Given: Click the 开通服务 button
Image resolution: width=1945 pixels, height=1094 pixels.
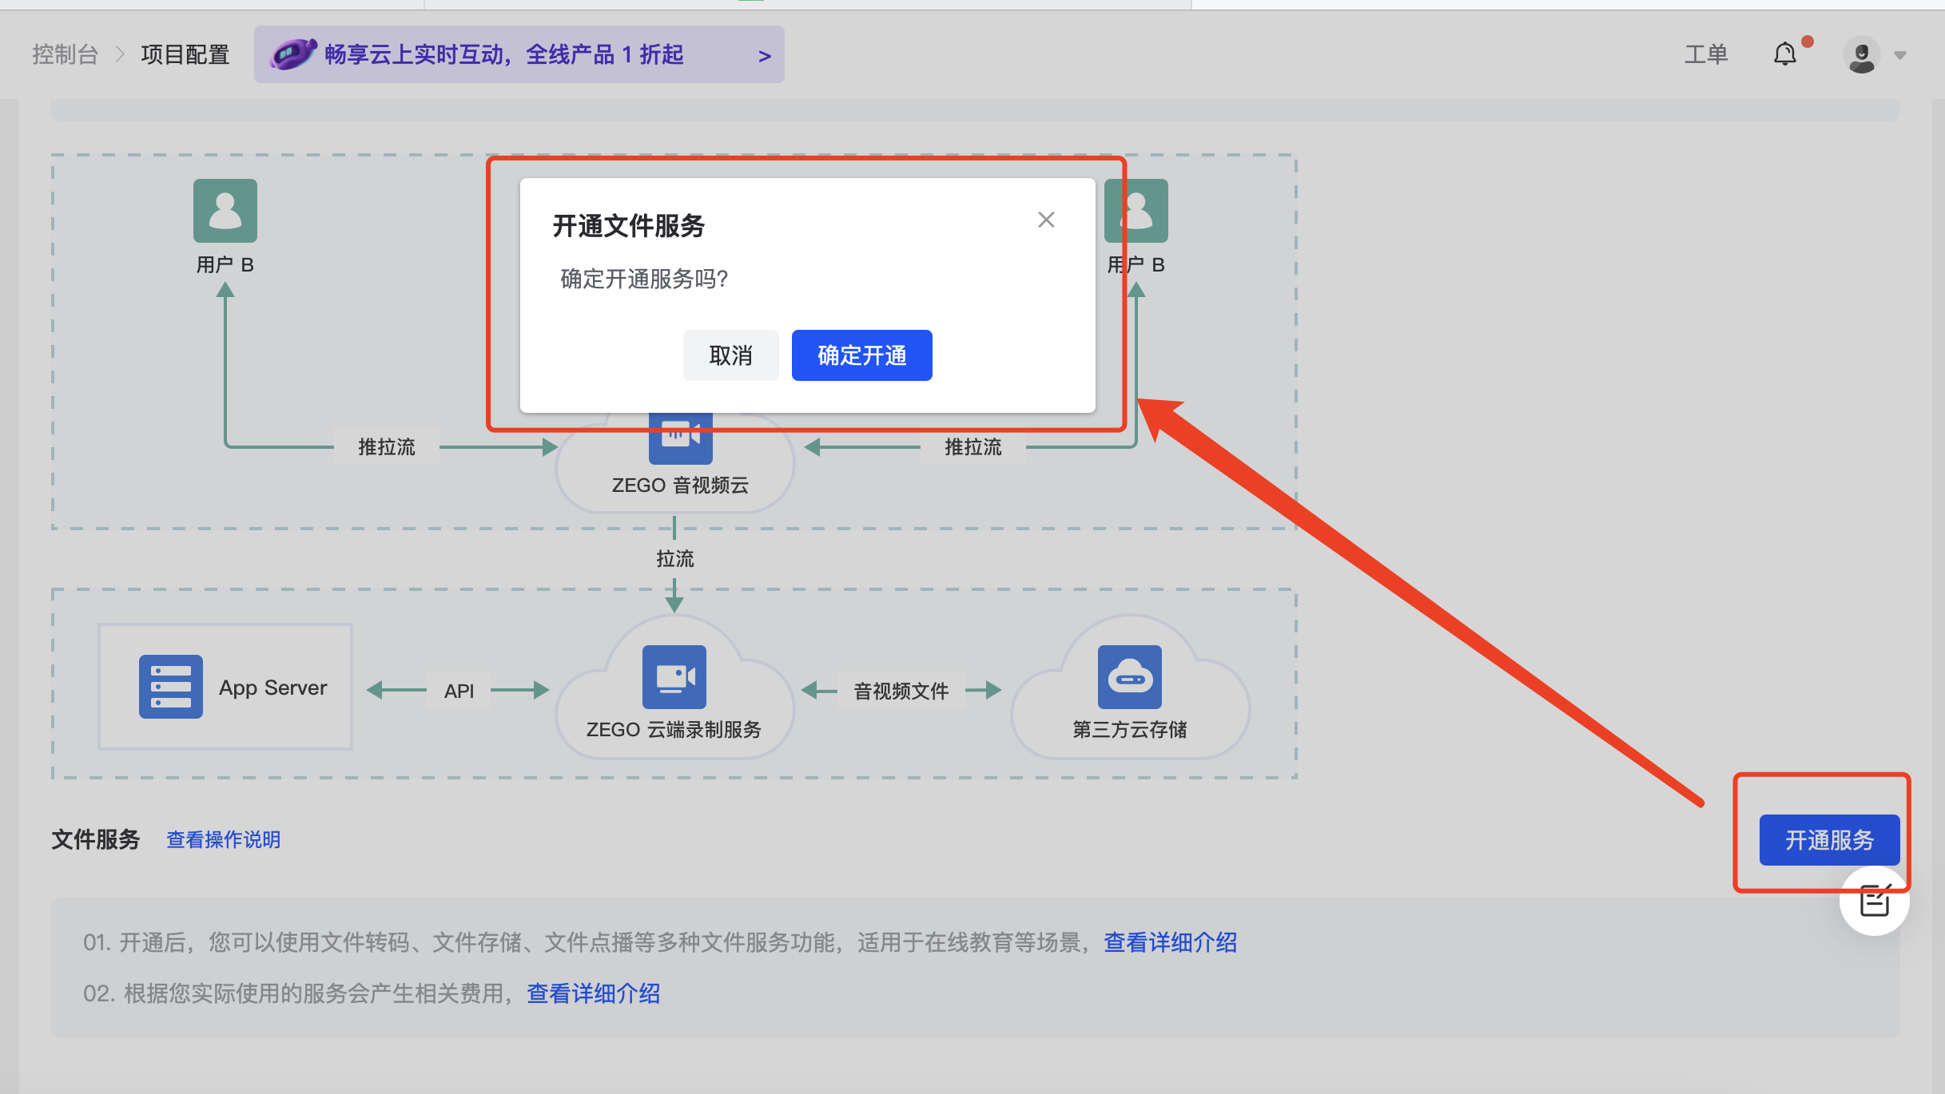Looking at the screenshot, I should coord(1828,840).
